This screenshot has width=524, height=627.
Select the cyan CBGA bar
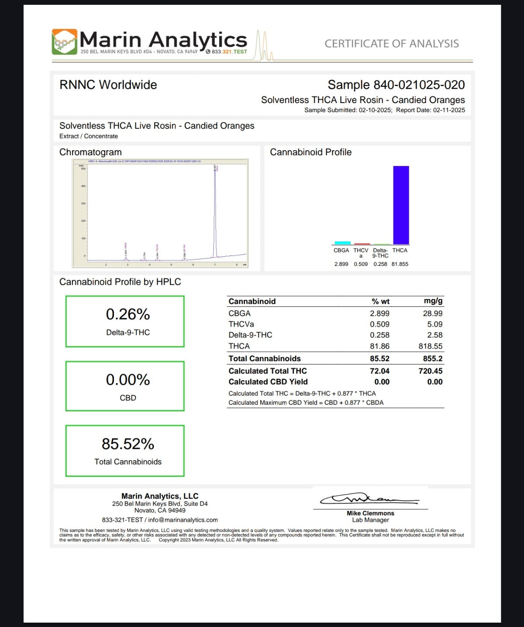point(342,243)
